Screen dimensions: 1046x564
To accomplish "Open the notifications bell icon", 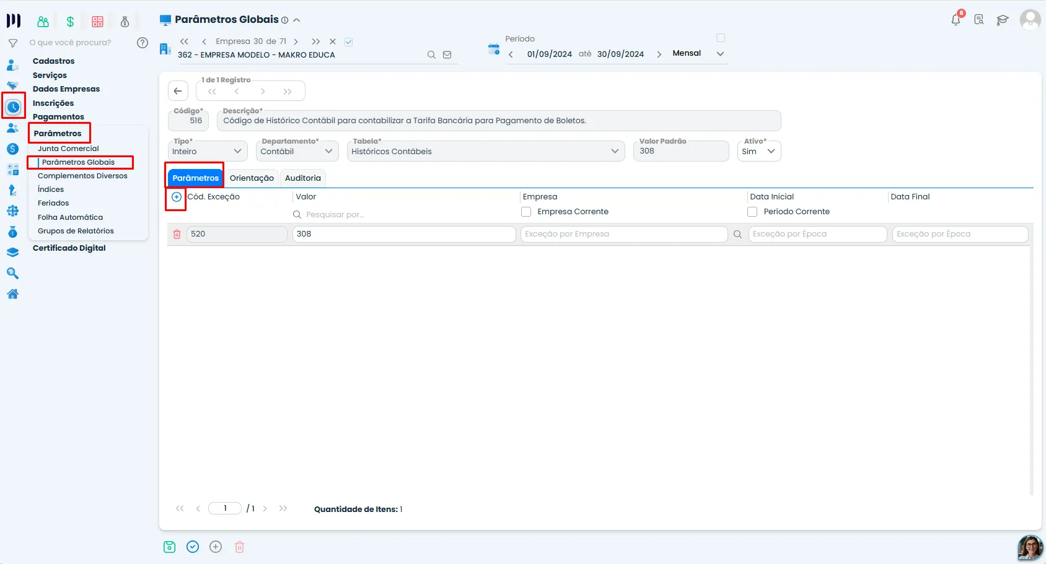I will tap(956, 20).
